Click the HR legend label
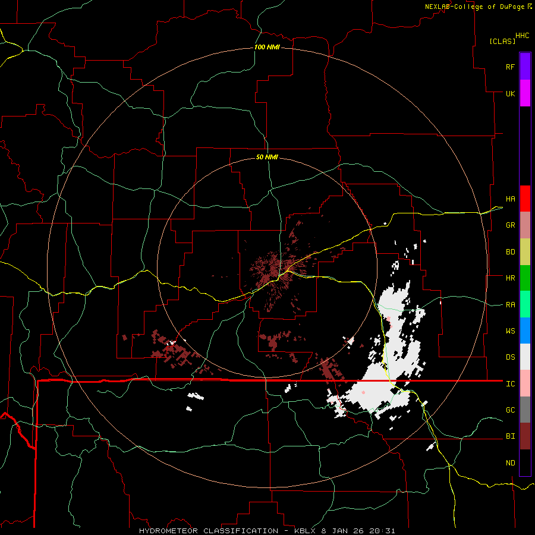The width and height of the screenshot is (535, 535). tap(510, 278)
